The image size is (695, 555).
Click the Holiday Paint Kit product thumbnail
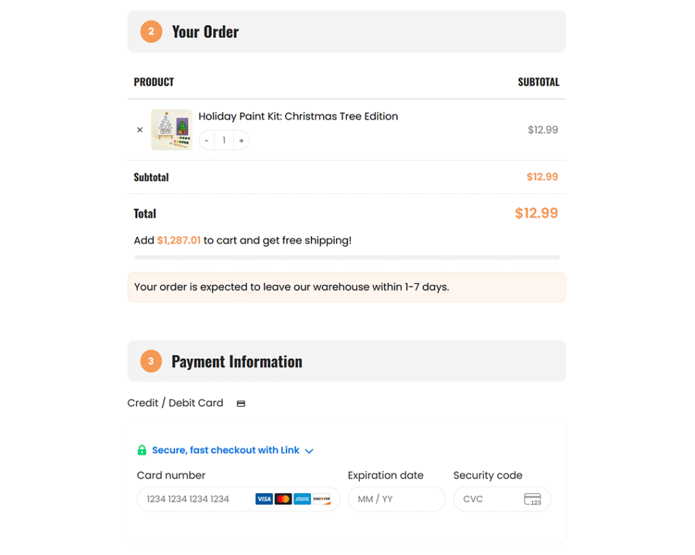[x=171, y=130]
